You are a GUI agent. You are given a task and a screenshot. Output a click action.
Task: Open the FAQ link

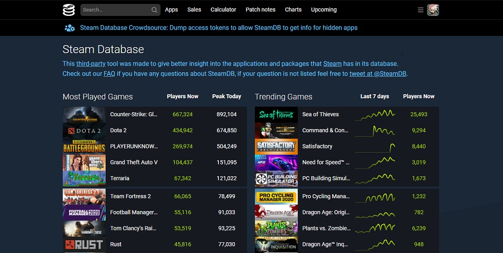109,74
